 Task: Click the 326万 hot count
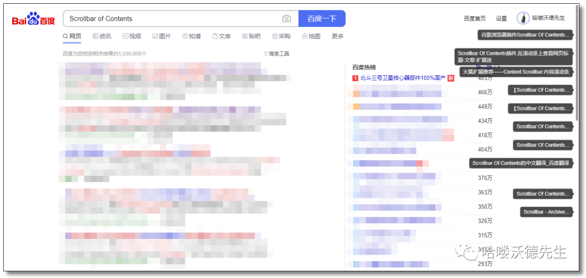pyautogui.click(x=485, y=221)
